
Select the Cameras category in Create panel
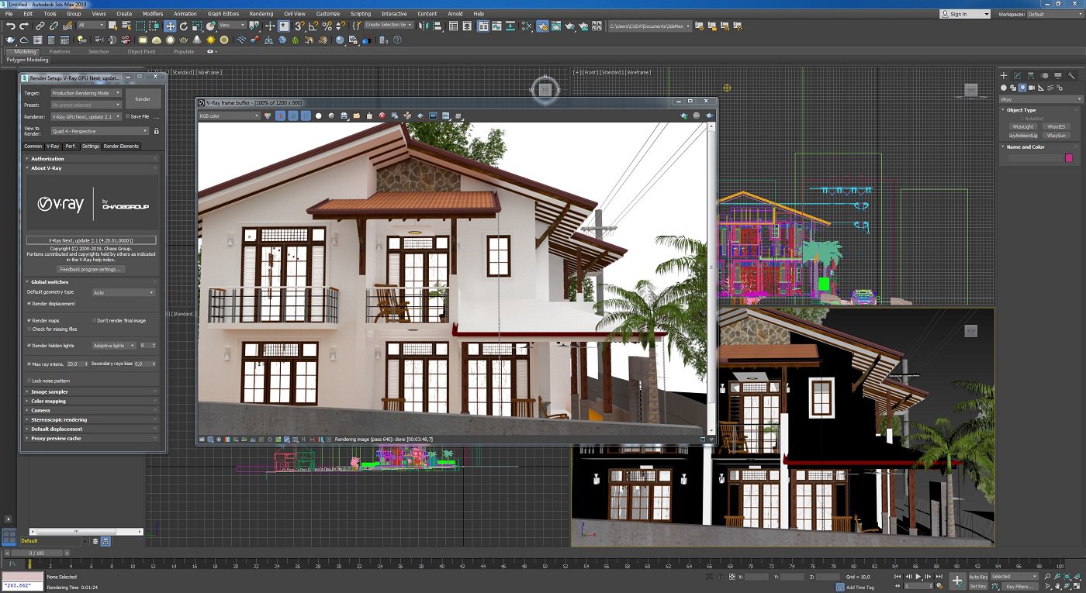[1032, 88]
